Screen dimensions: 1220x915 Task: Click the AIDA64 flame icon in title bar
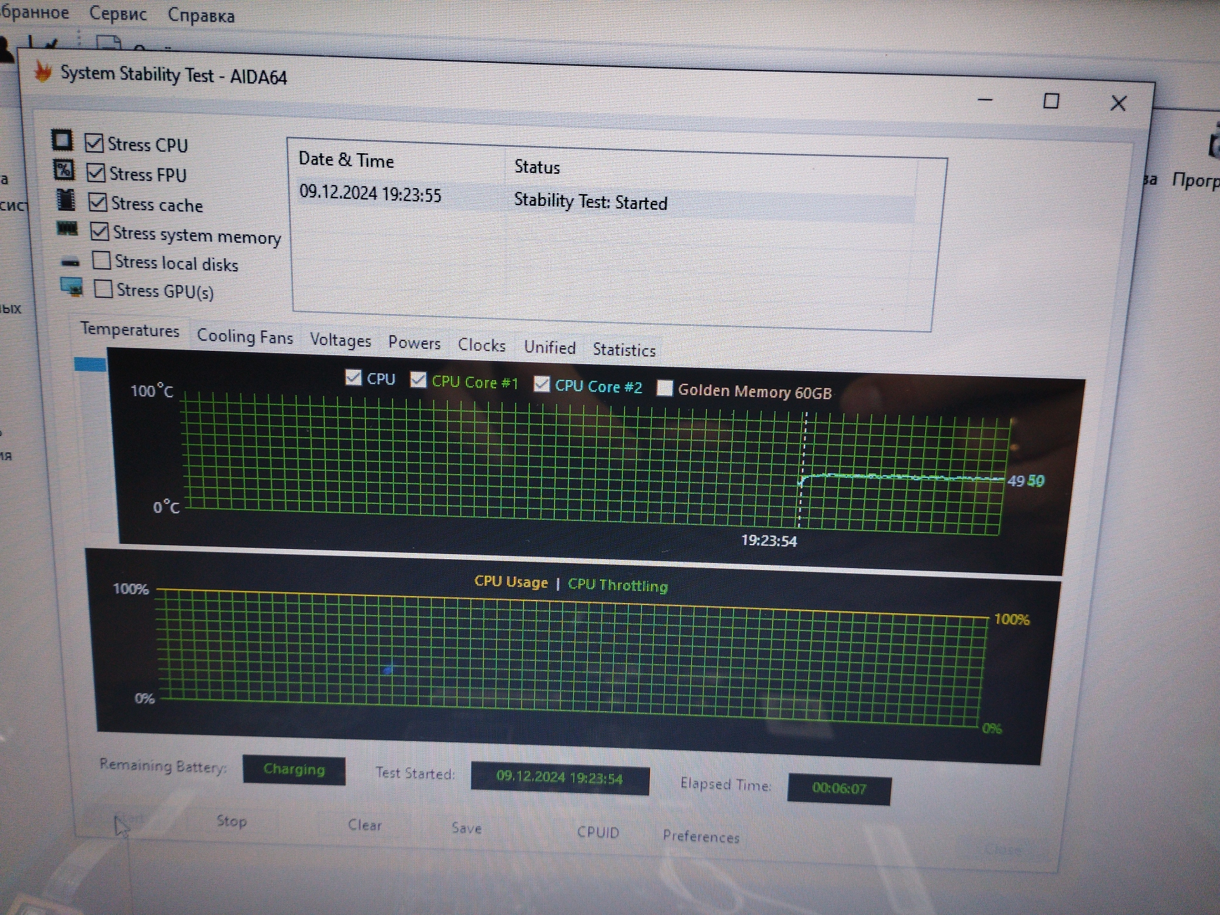tap(43, 72)
